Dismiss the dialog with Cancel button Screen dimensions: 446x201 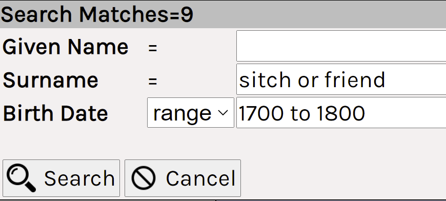183,178
